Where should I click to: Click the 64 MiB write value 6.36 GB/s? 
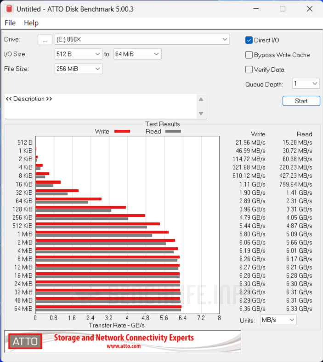click(x=252, y=309)
